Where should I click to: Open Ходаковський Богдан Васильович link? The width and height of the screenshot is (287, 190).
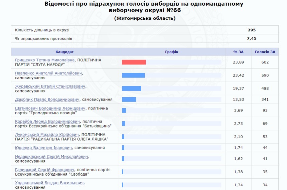(x=50, y=183)
